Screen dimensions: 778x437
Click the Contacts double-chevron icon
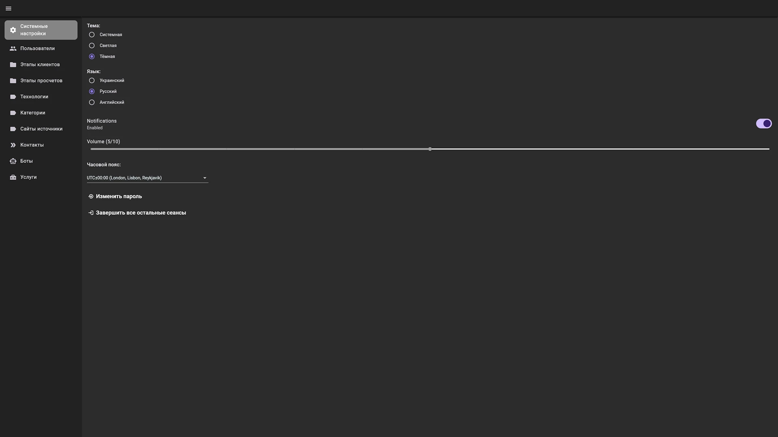point(13,145)
